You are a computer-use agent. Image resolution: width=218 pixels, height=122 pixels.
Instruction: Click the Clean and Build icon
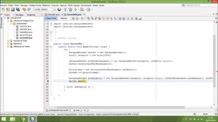(x=71, y=9)
